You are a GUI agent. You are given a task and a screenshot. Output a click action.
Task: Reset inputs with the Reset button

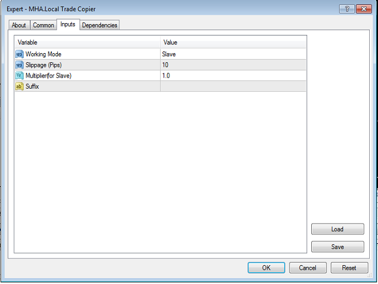pyautogui.click(x=349, y=268)
